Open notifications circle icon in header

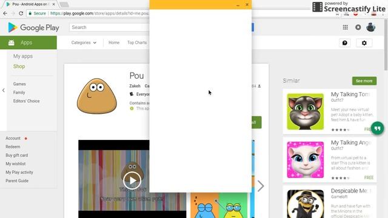click(x=358, y=27)
